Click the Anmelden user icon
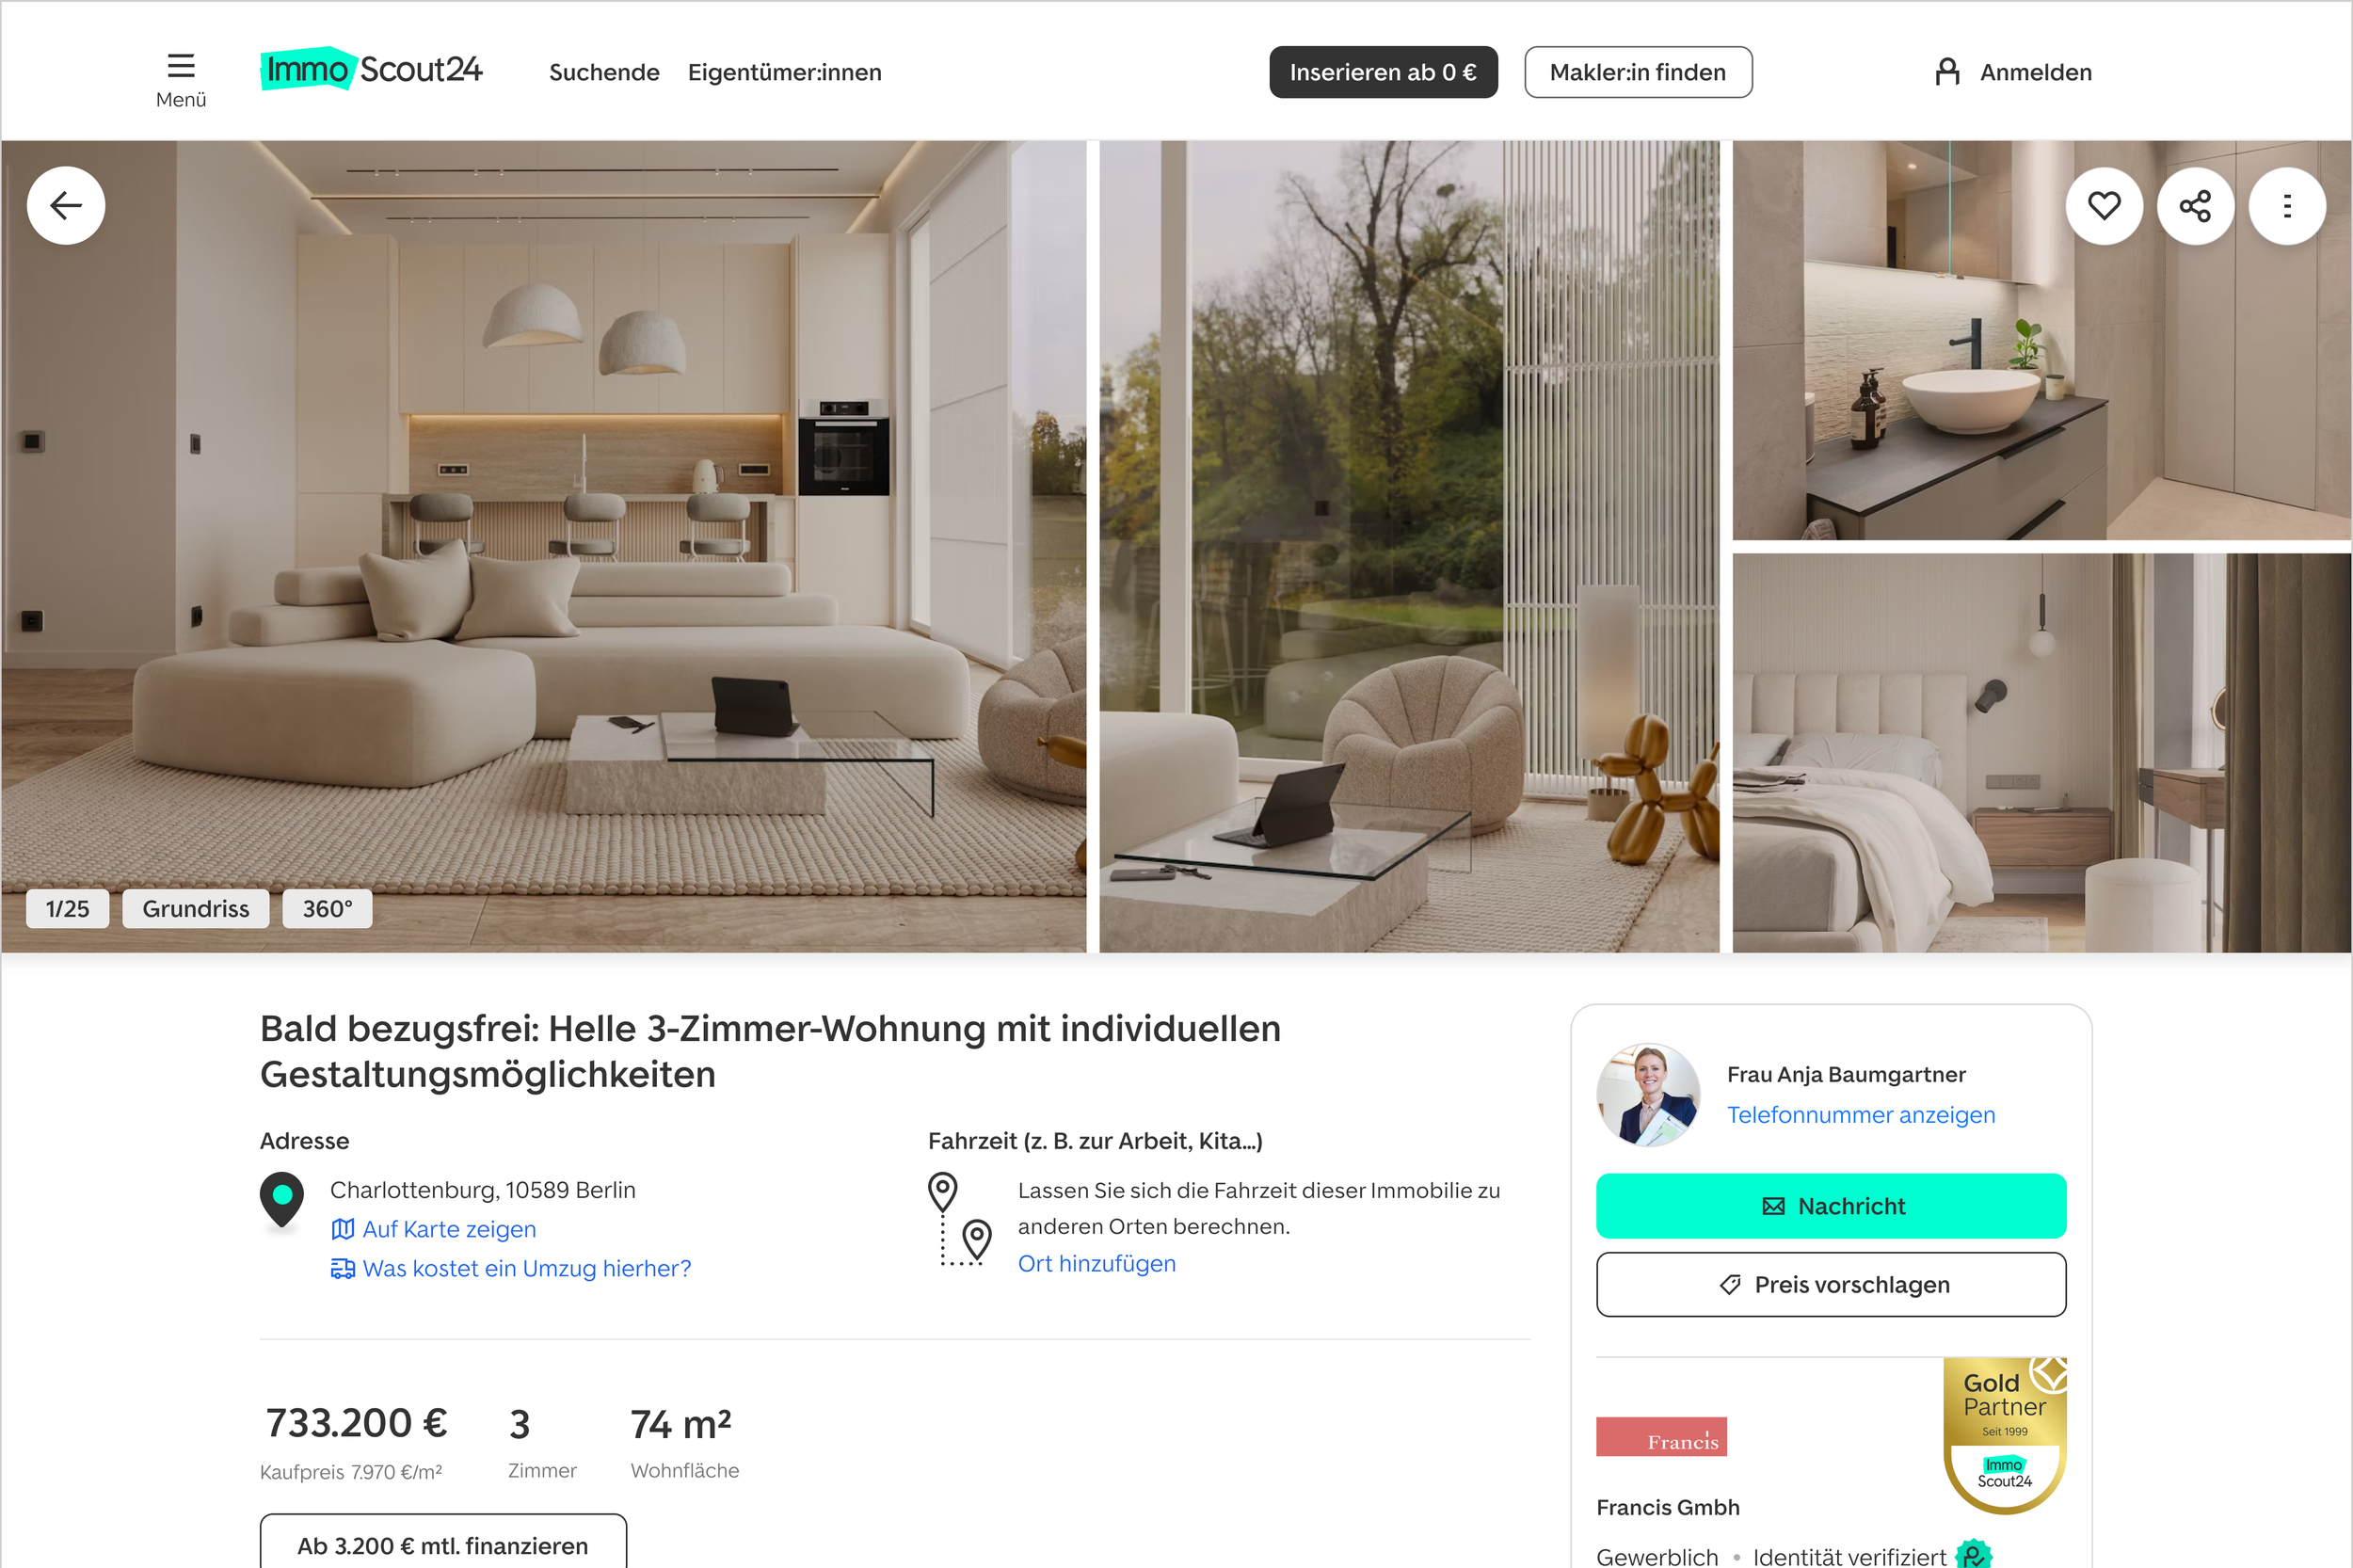The image size is (2353, 1568). (1947, 72)
